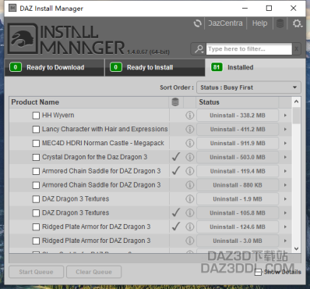Focus the Type here to filter field
Viewport: 310px width, 289px height.
click(249, 49)
